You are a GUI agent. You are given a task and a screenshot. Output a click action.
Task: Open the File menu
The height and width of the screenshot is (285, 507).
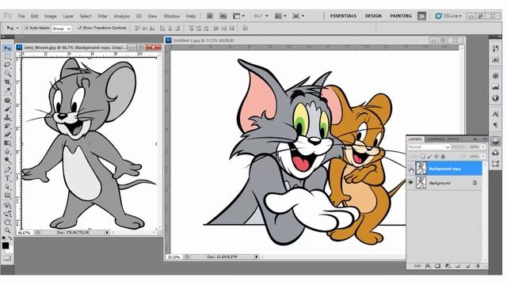21,16
